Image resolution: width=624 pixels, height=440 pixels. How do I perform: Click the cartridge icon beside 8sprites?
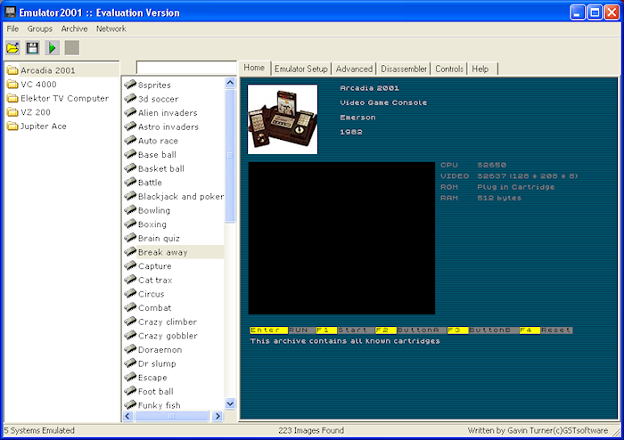[x=130, y=85]
